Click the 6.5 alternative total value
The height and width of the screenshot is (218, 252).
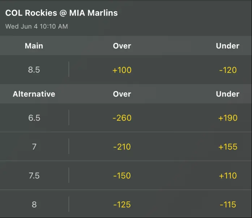click(x=34, y=118)
